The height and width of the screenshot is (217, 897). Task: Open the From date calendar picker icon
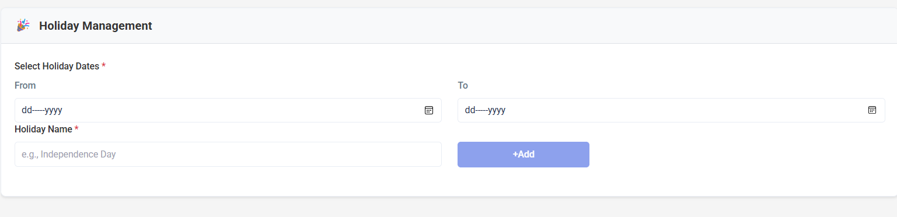pos(429,110)
